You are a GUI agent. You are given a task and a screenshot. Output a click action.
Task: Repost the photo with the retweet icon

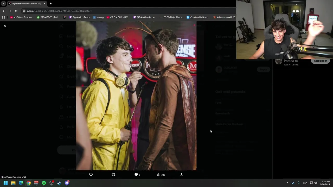coord(113,175)
